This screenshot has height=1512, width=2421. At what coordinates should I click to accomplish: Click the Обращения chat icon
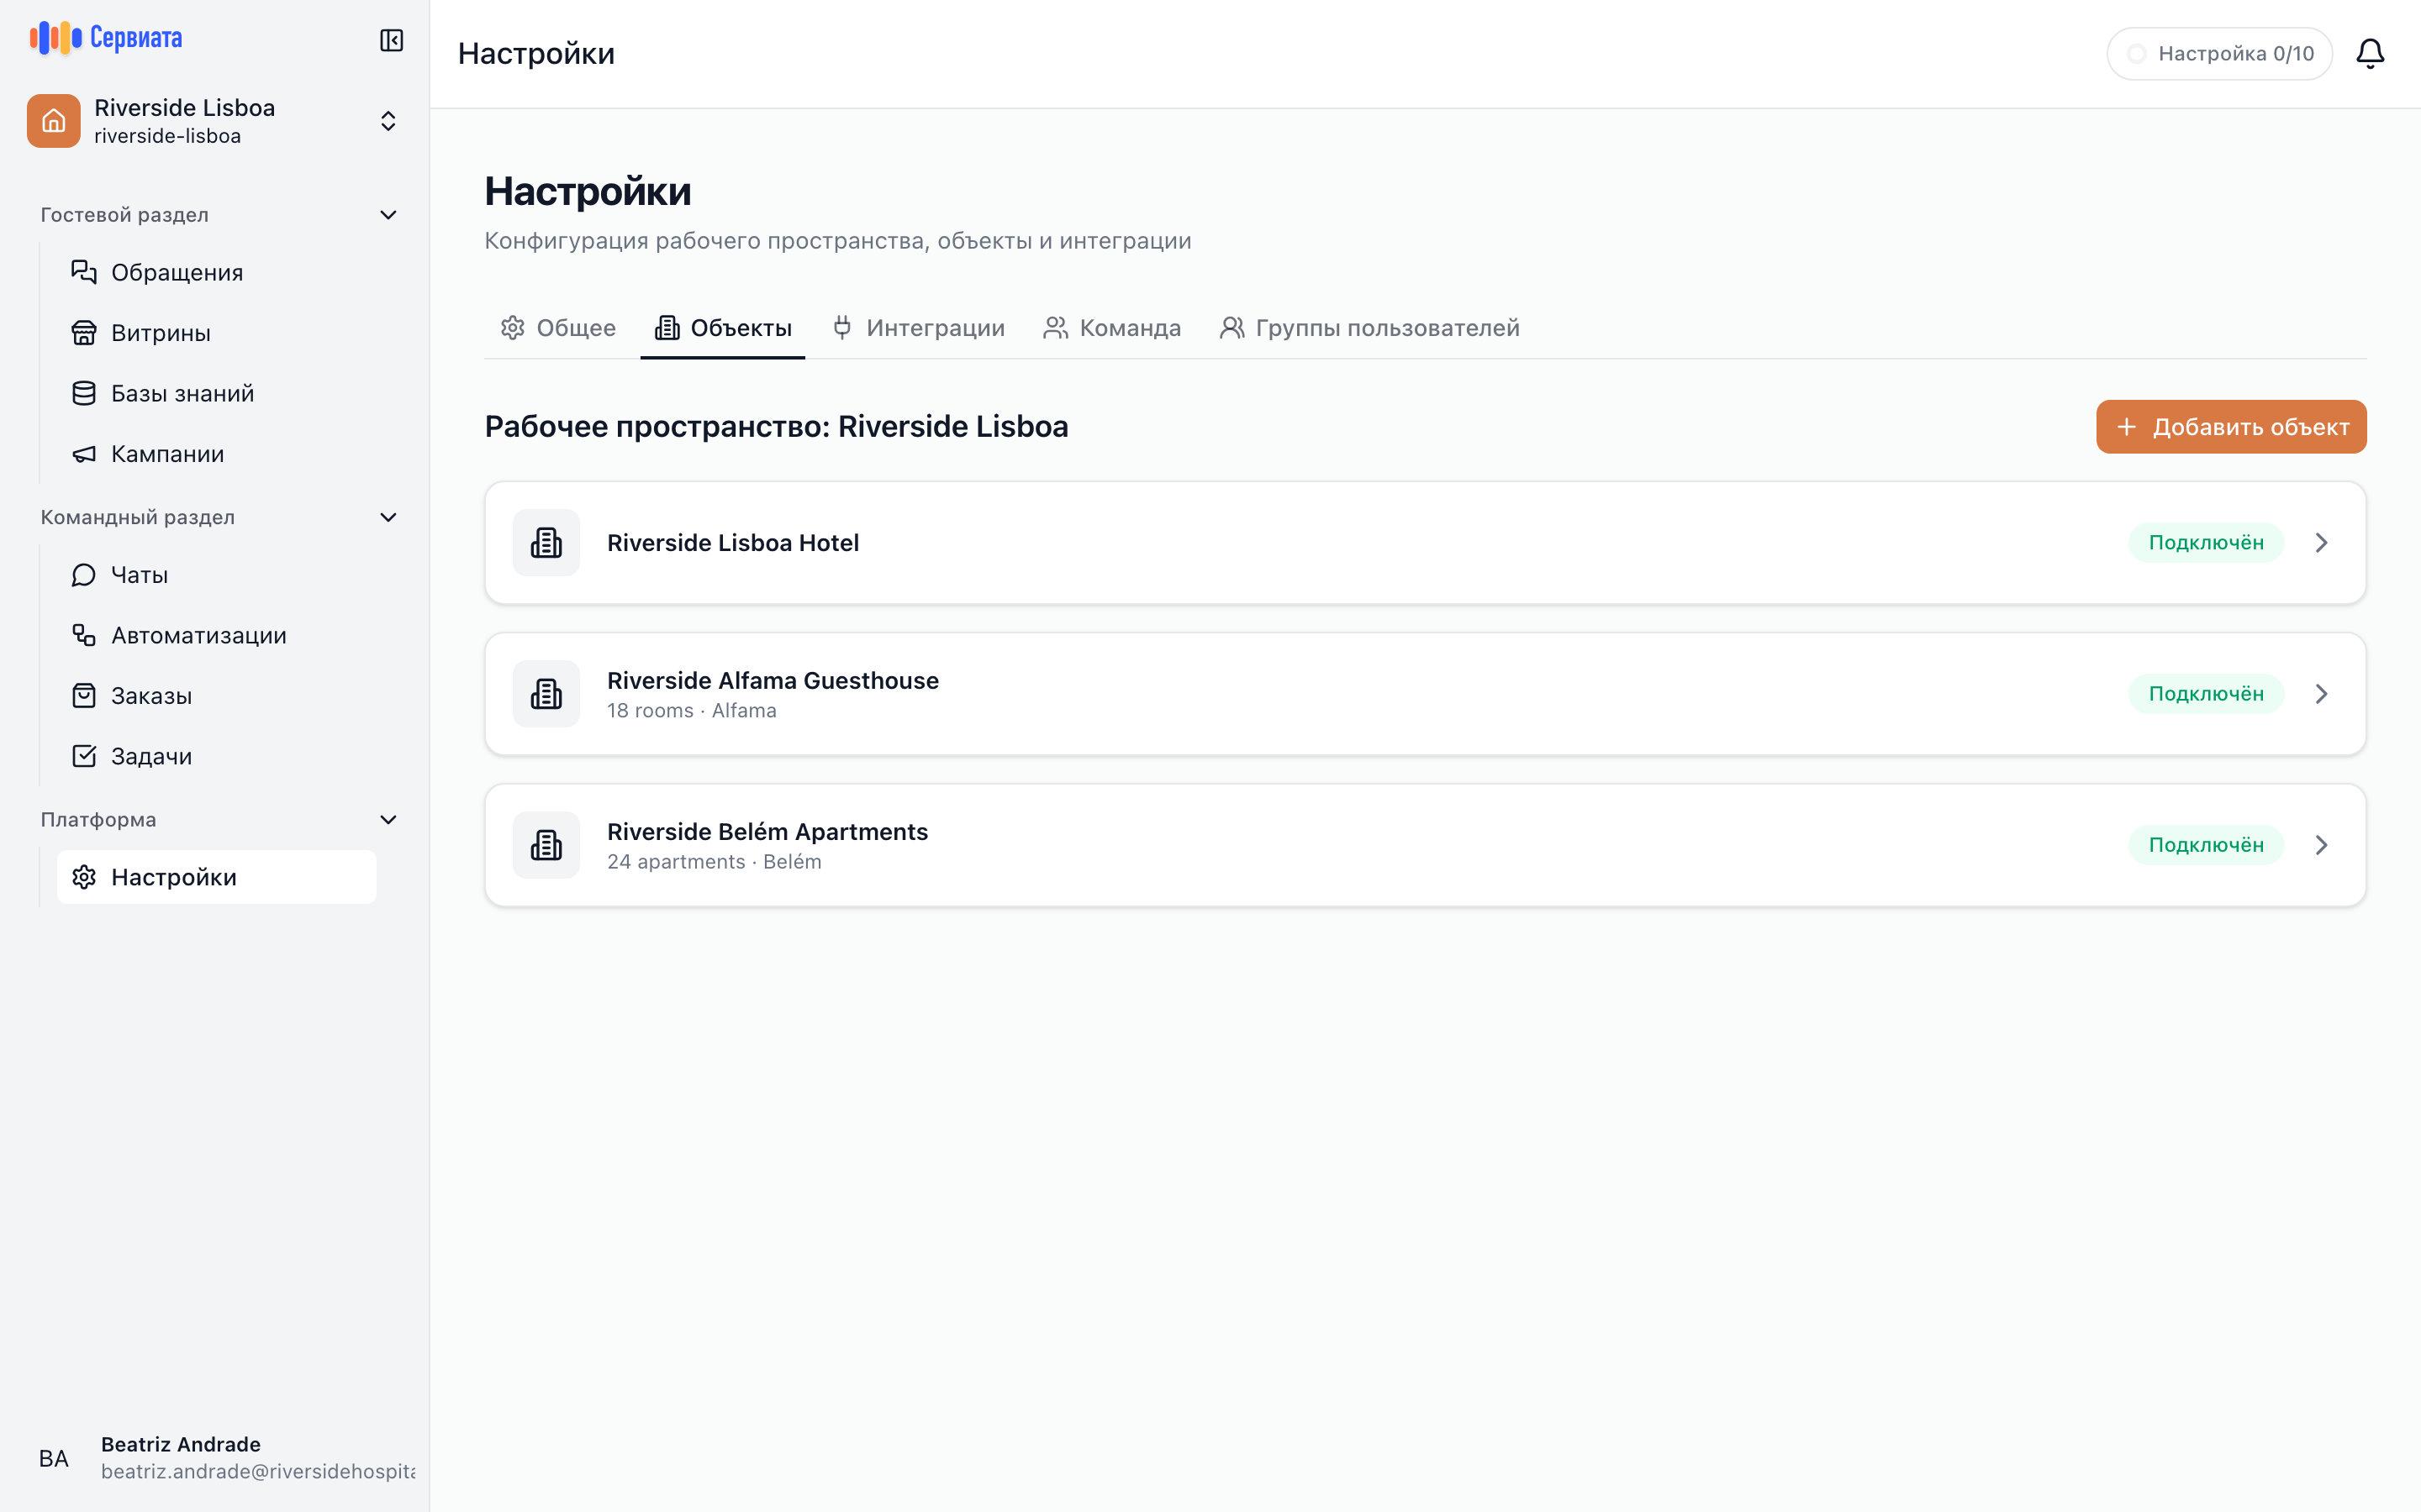click(84, 272)
